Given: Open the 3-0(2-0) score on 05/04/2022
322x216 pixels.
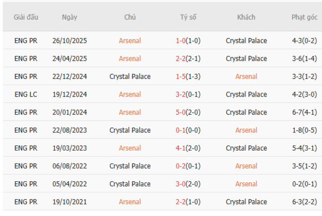Looking at the screenshot, I should pyautogui.click(x=188, y=184).
